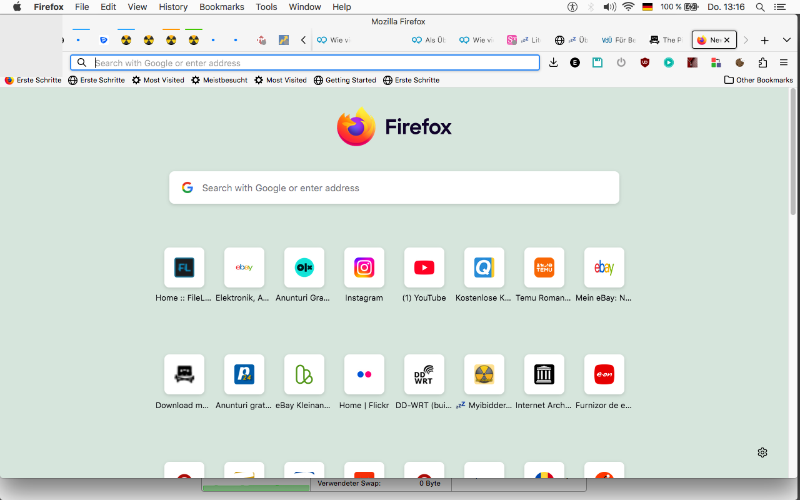This screenshot has height=500, width=800.
Task: Click the German flag input source icon
Action: pos(647,7)
